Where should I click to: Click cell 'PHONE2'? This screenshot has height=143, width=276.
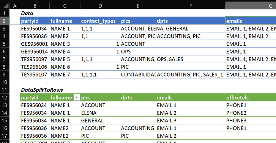pos(251,113)
